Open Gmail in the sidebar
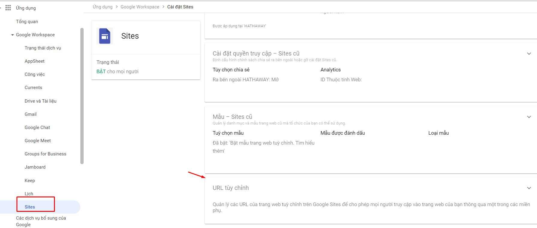Viewport: 537px width, 228px height. (31, 114)
